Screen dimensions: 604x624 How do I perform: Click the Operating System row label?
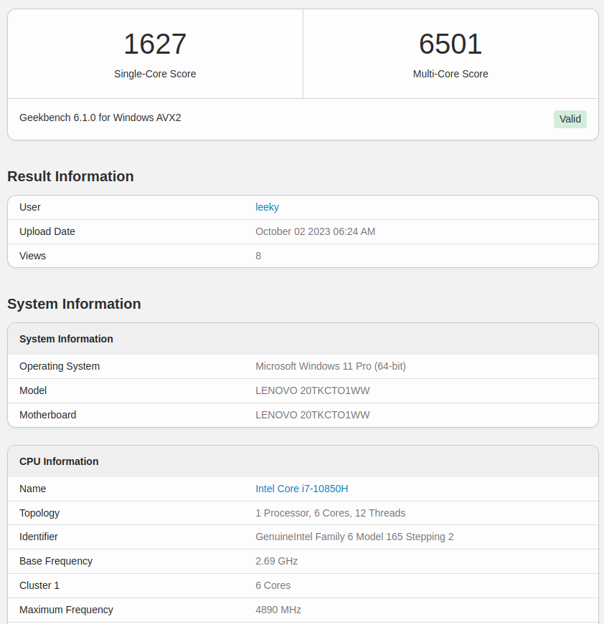(x=60, y=366)
